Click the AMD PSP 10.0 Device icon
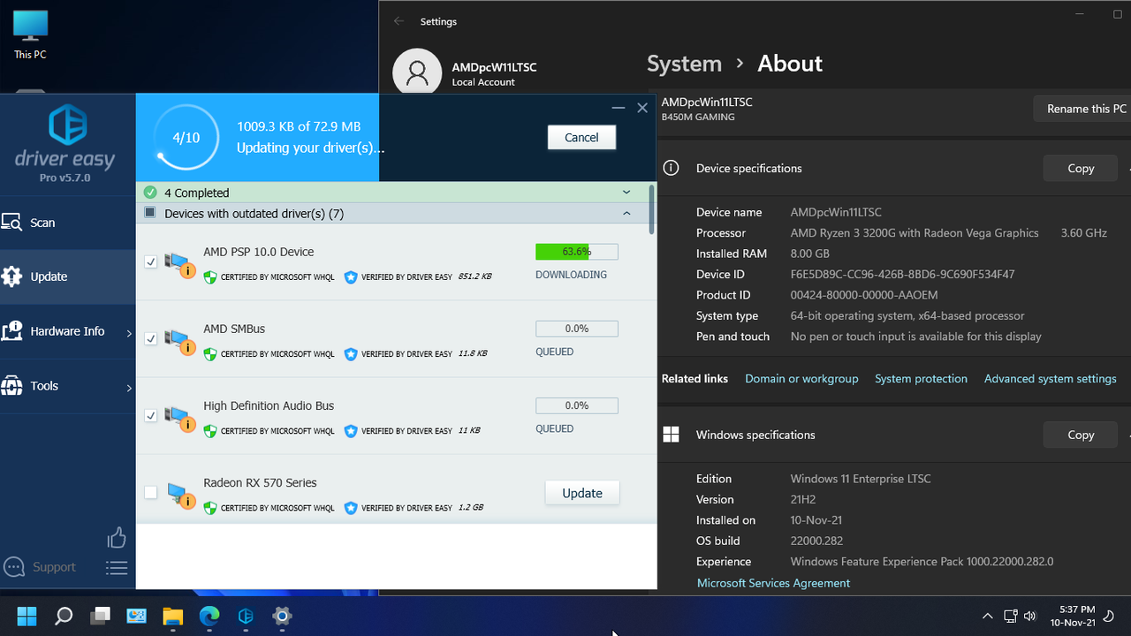The image size is (1131, 636). (x=180, y=264)
